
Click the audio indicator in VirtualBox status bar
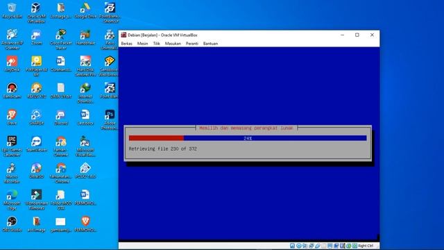click(x=305, y=246)
